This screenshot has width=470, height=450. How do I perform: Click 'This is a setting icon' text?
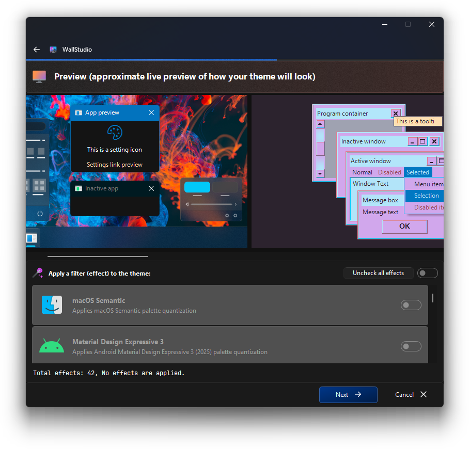(x=115, y=150)
